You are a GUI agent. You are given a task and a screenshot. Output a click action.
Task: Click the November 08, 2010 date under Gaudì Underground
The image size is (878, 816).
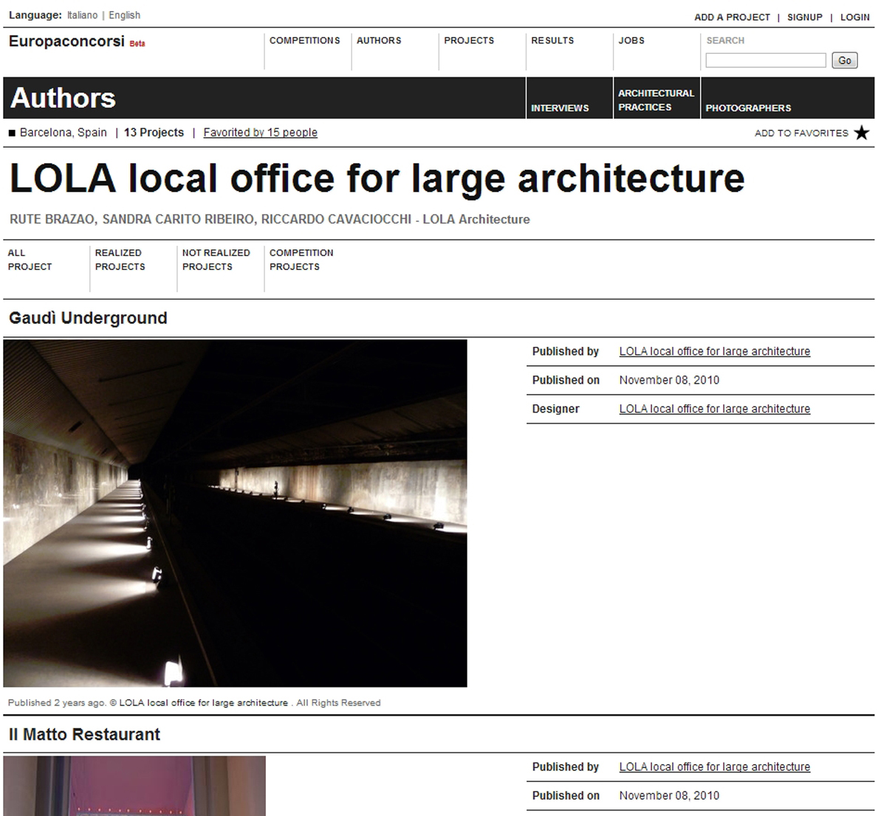[x=669, y=380]
